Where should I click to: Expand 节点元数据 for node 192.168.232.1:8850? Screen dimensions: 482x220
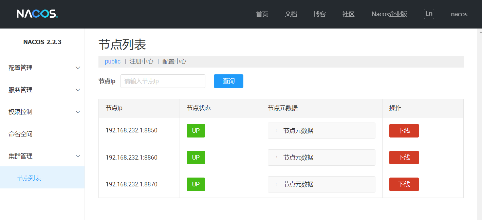(298, 131)
